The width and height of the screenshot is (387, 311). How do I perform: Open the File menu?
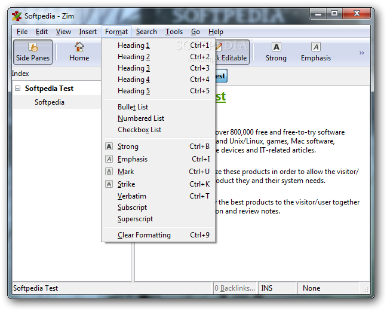22,32
